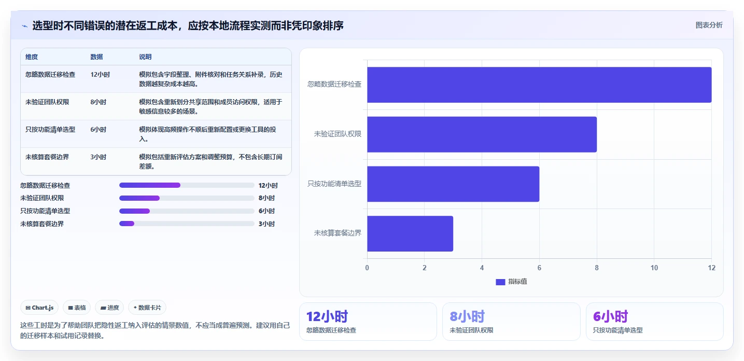Click the progress bar for 未核算套餐边界

187,224
